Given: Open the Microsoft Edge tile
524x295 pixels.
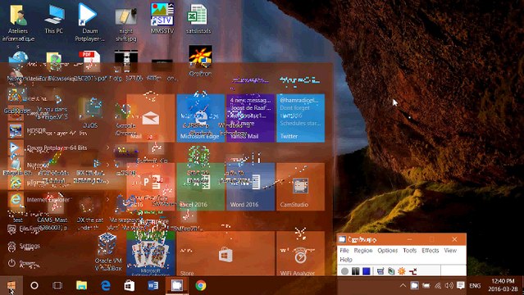Looking at the screenshot, I should pyautogui.click(x=201, y=118).
